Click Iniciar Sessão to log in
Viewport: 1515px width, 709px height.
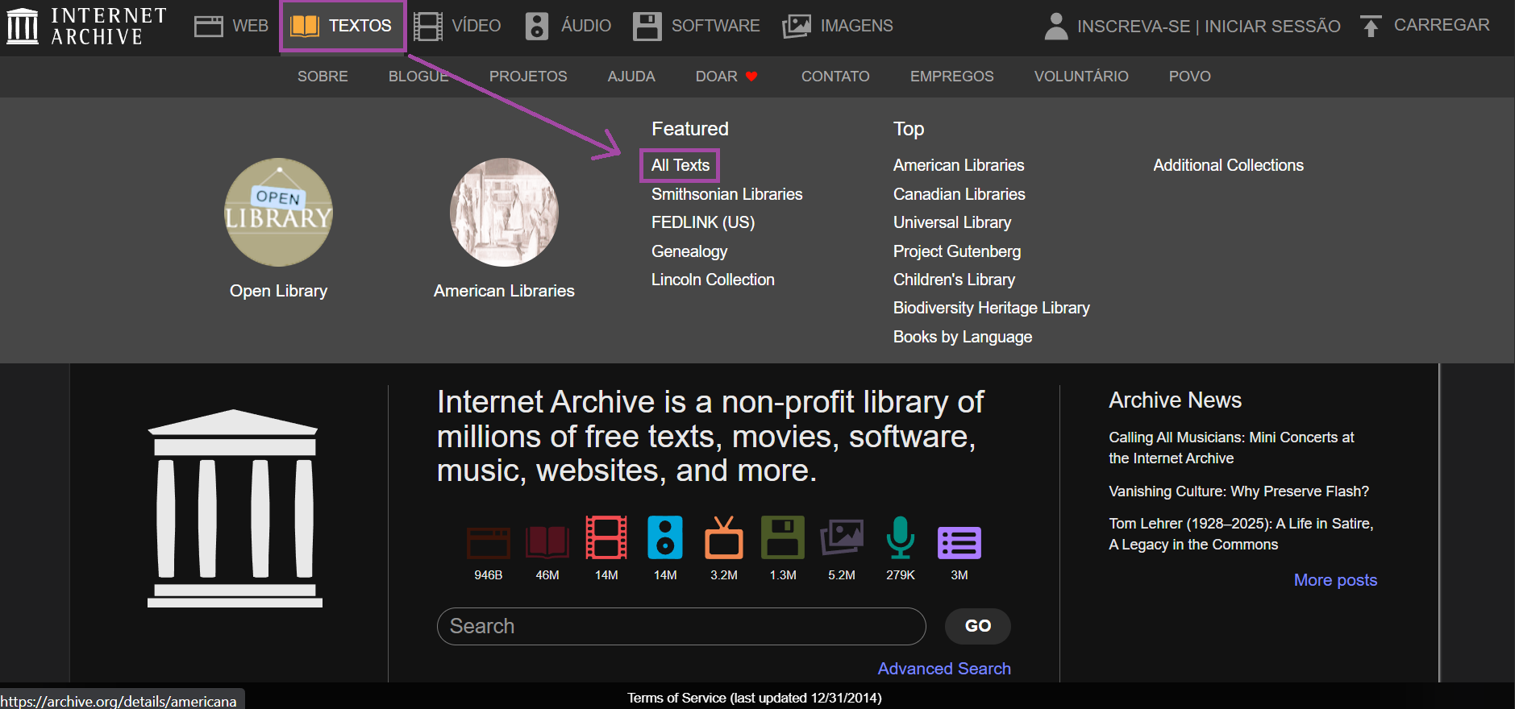[x=1272, y=27]
